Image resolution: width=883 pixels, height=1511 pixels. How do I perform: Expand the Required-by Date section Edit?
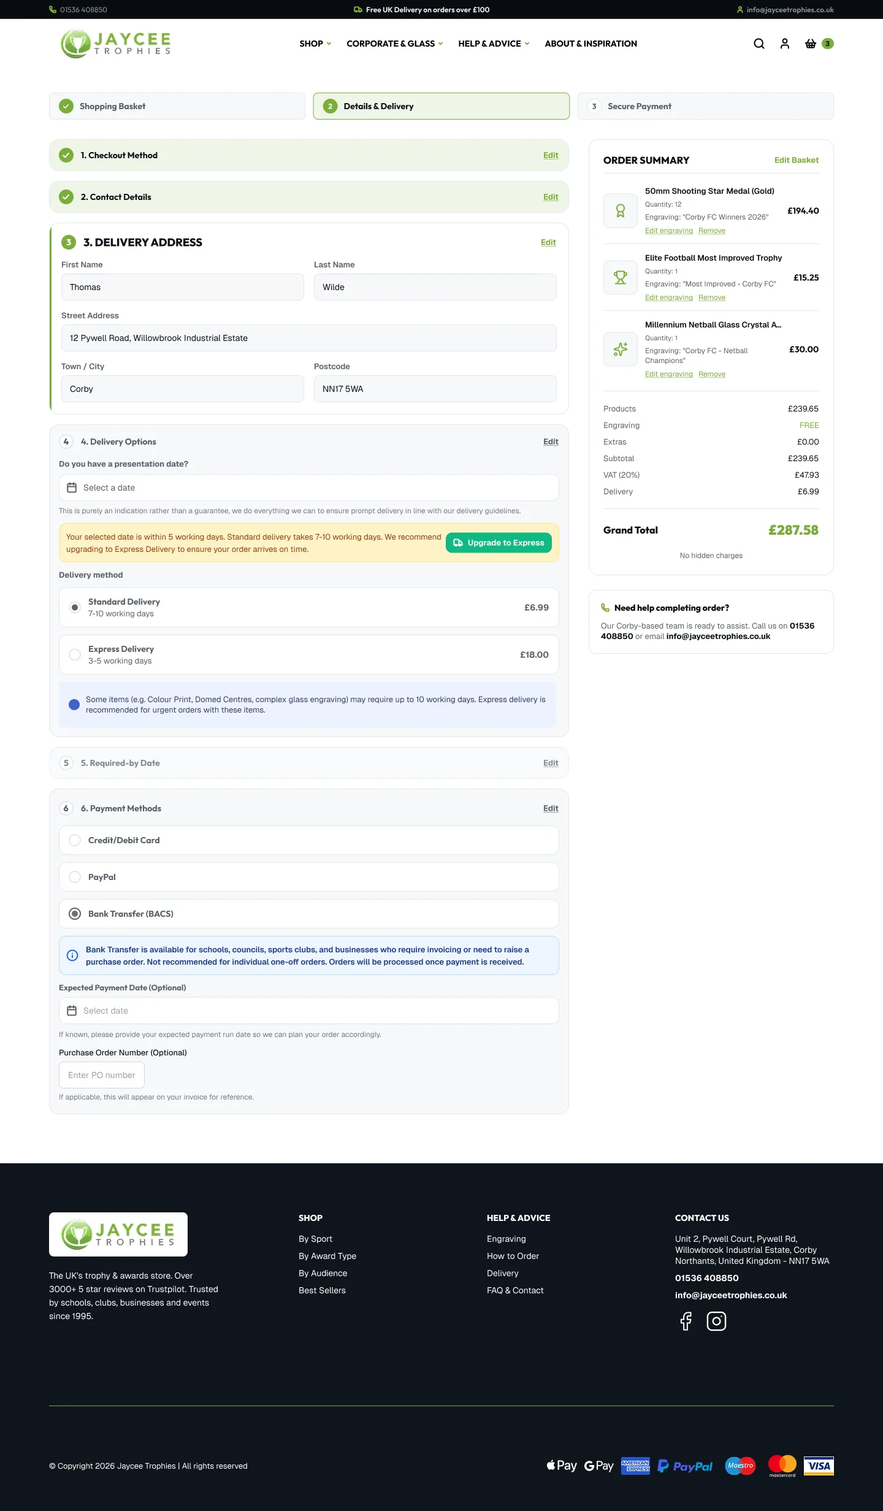pos(551,763)
